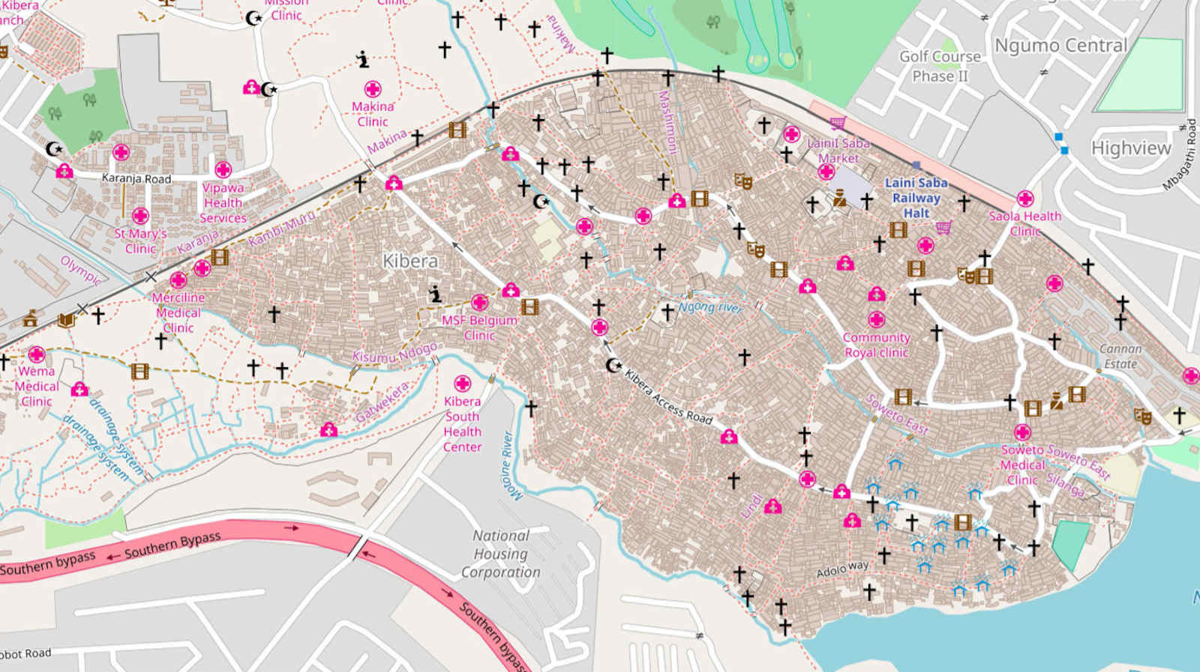Screen dimensions: 1200x672
Task: Select the Saola Health Clinic marker
Action: pyautogui.click(x=1025, y=199)
